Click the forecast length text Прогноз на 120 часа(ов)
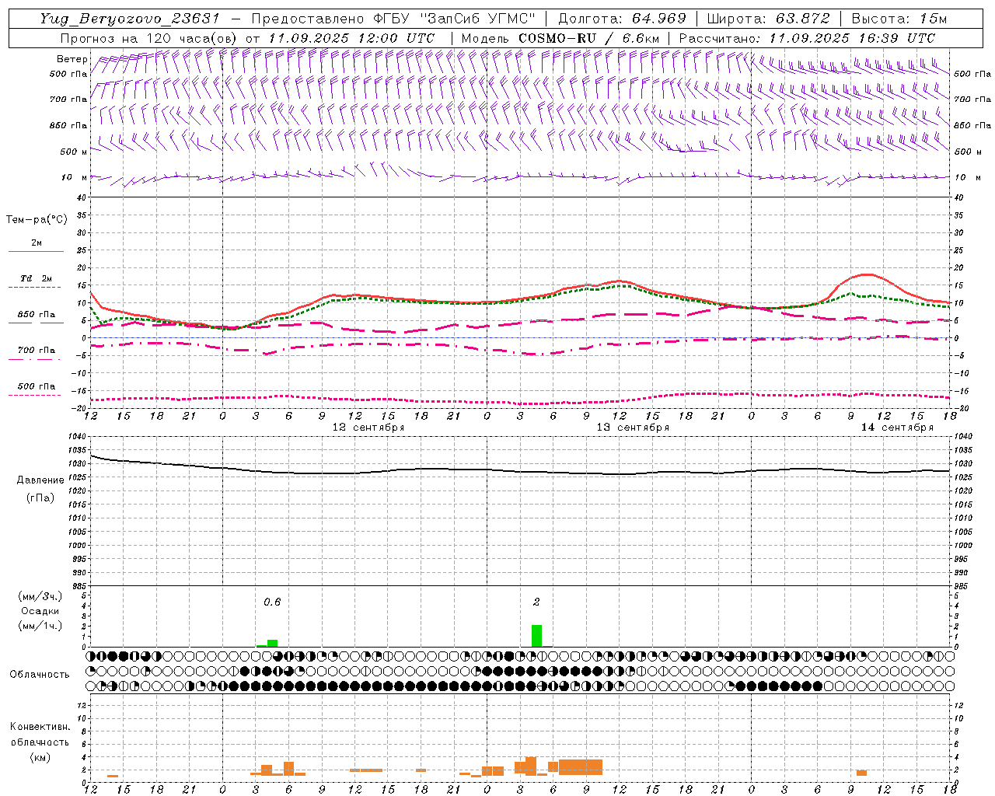The image size is (995, 796). click(149, 38)
